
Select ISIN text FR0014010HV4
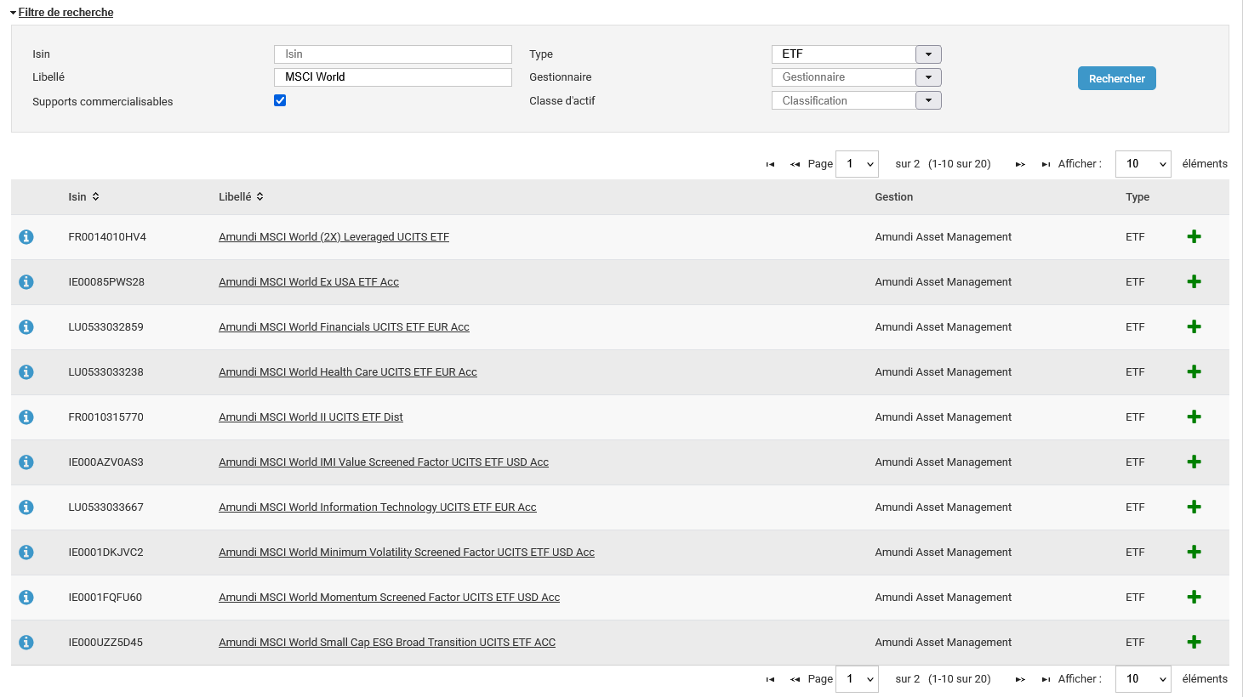[x=107, y=237]
